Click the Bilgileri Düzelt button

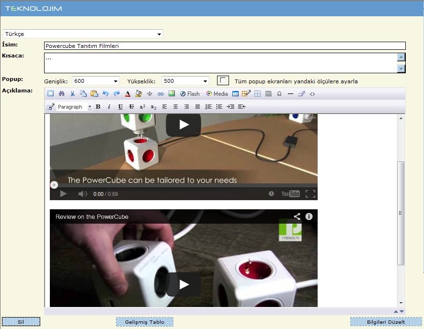(x=386, y=322)
